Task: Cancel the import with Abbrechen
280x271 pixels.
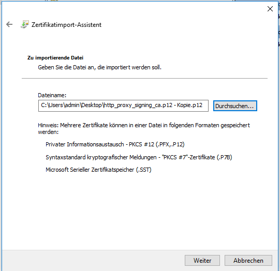Action: tap(248, 261)
